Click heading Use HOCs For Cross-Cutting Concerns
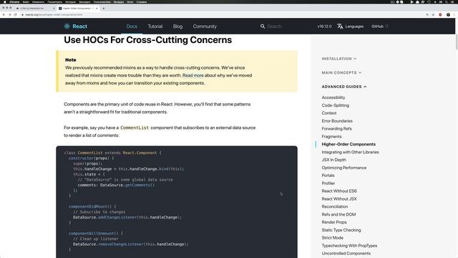Image resolution: width=458 pixels, height=258 pixels. point(148,40)
